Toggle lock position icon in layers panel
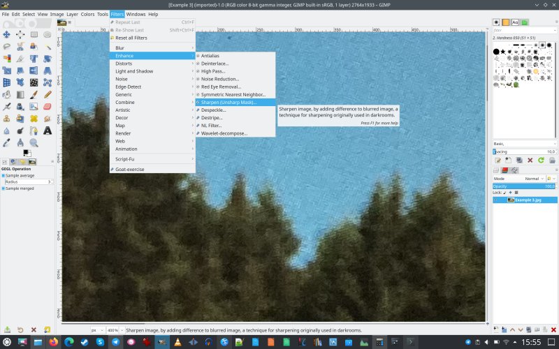The height and width of the screenshot is (349, 559). click(x=510, y=193)
